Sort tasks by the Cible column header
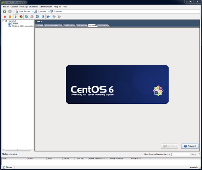Viewport: 202px width, 170px height. pos(37,159)
